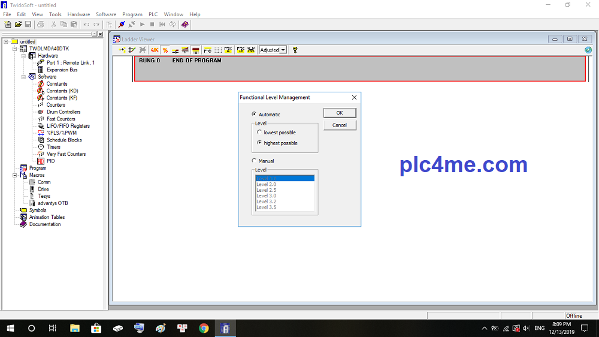Open the PLC menu

click(153, 14)
